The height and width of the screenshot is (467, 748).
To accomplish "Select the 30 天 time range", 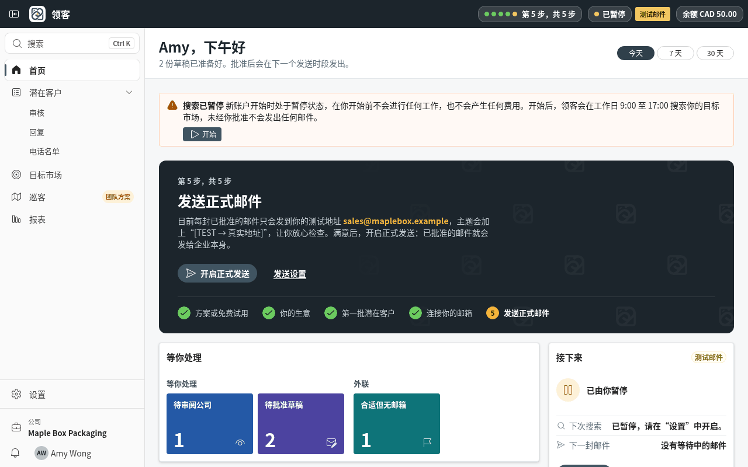I will pyautogui.click(x=715, y=53).
